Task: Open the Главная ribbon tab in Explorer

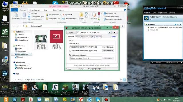Action: coord(23,10)
